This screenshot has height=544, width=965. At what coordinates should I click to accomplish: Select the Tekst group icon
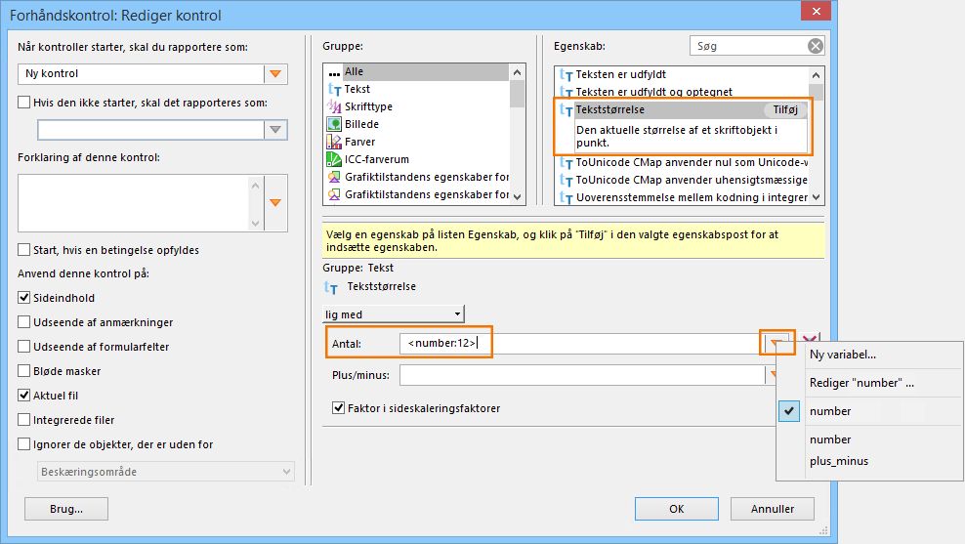(334, 89)
